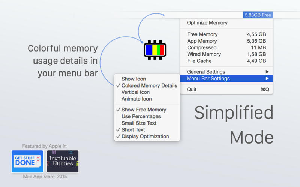This screenshot has width=300, height=187.
Task: Select Small Size Text option
Action: 139,123
